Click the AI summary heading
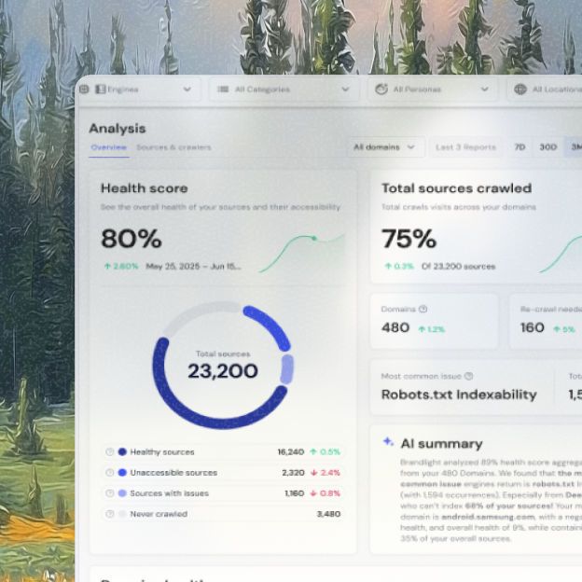582x582 pixels. tap(442, 444)
